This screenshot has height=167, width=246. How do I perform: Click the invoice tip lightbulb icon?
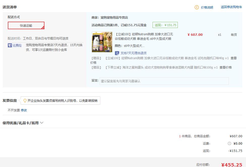click(x=25, y=101)
